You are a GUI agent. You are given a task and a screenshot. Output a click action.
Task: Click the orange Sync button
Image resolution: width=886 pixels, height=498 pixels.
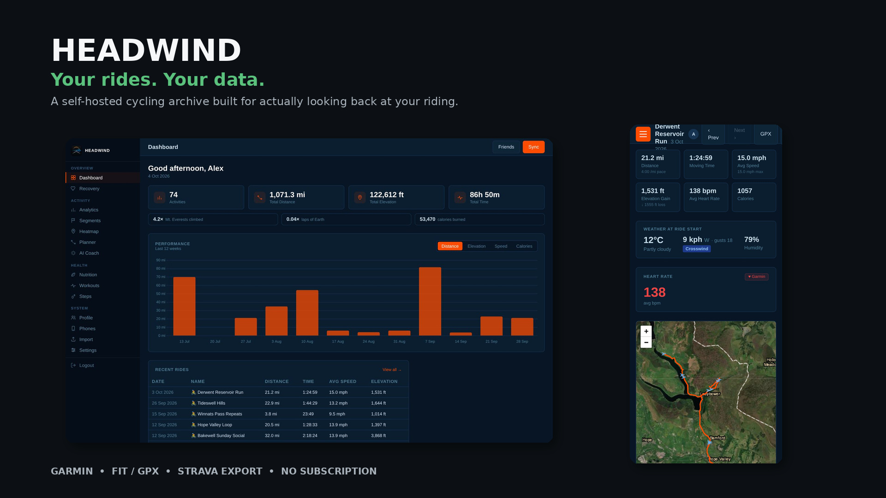pyautogui.click(x=533, y=147)
